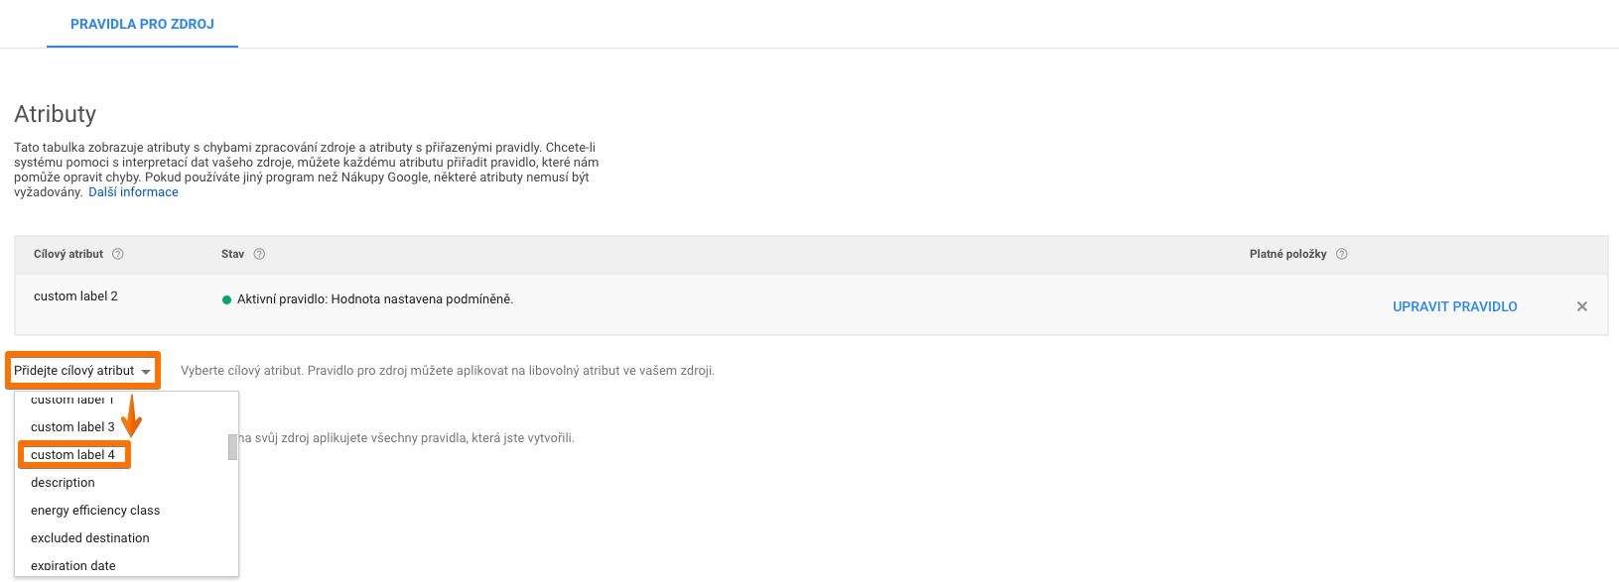Select custom label 3 in the dropdown list
The width and height of the screenshot is (1619, 582).
pyautogui.click(x=72, y=427)
